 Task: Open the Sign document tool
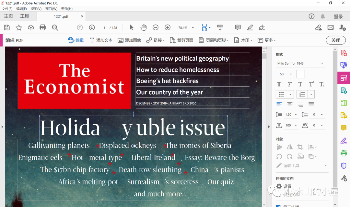point(262,27)
